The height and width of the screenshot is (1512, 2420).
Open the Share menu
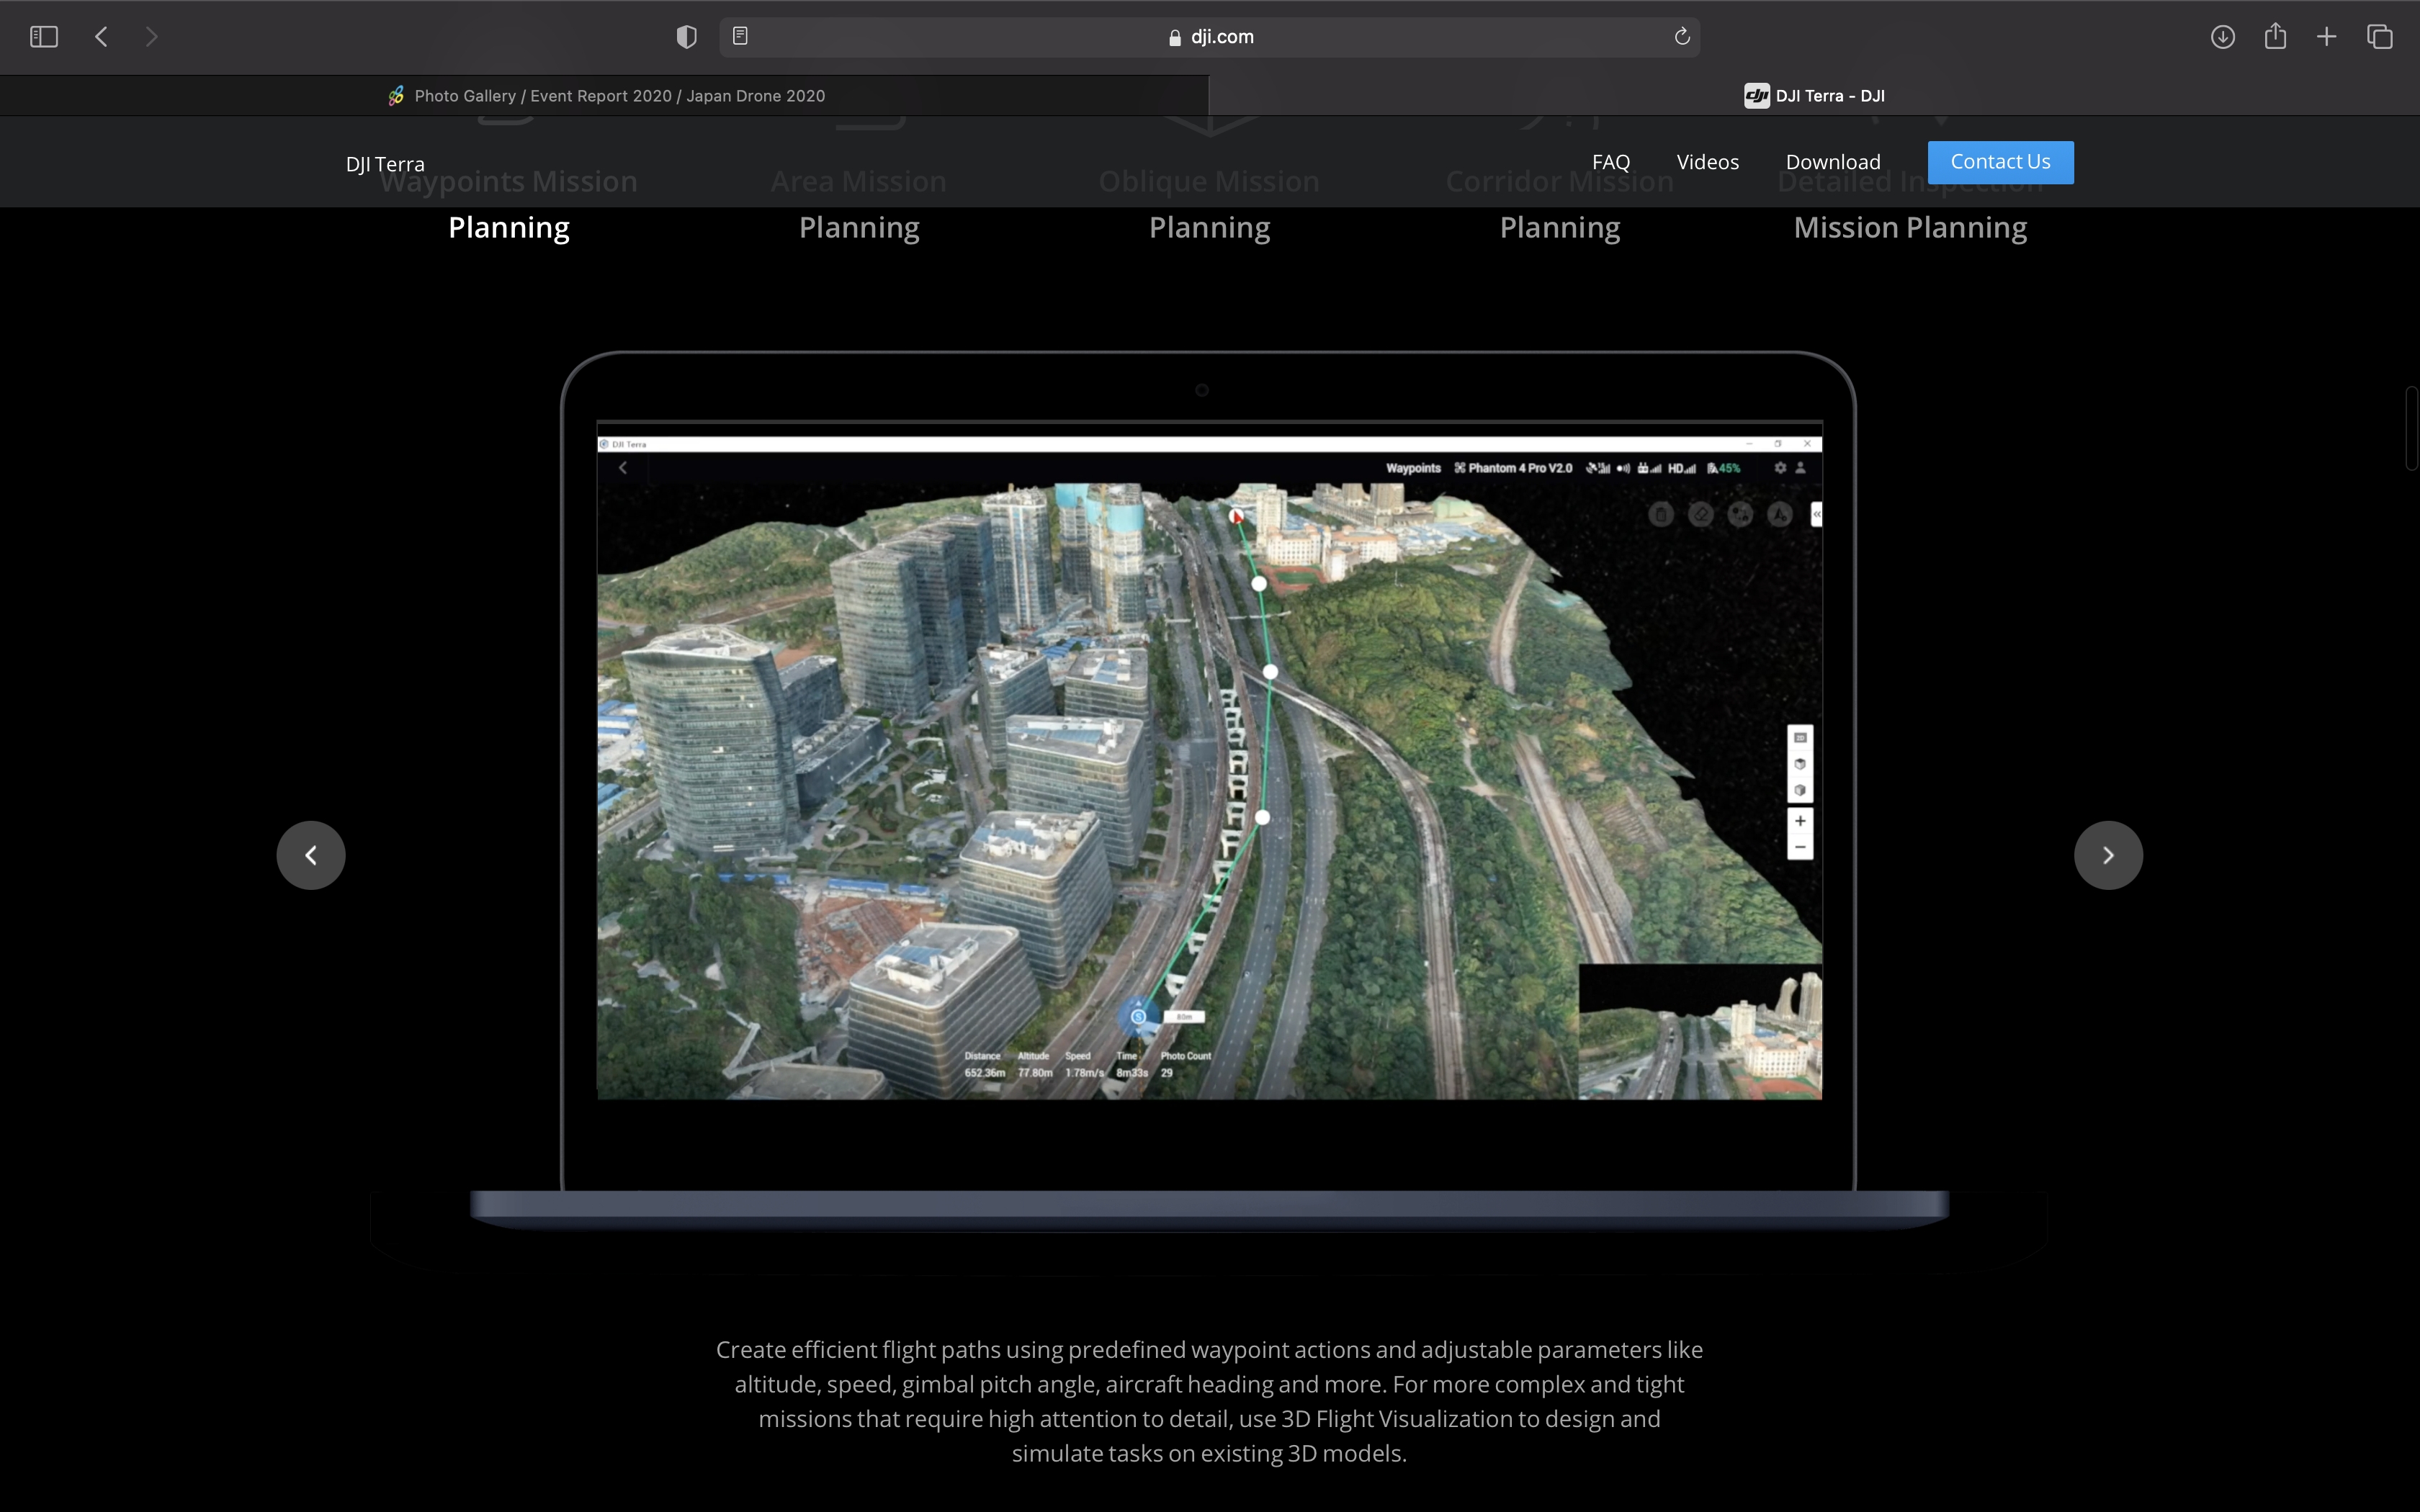[2275, 37]
